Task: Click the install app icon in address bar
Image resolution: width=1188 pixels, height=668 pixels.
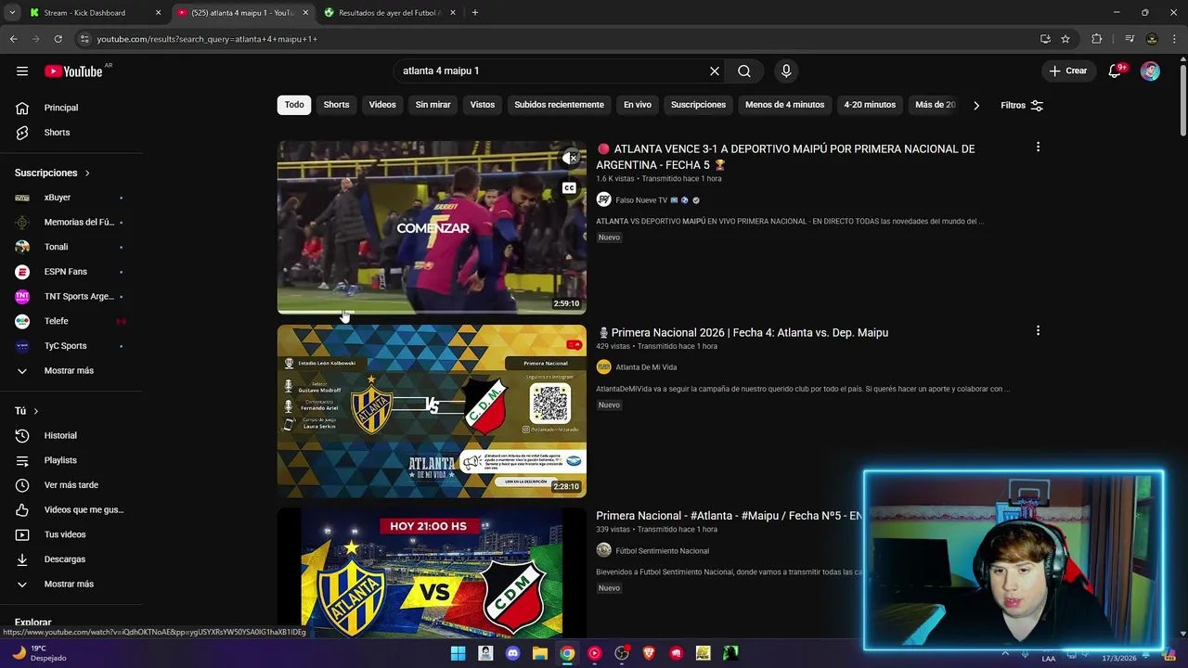Action: click(x=1045, y=39)
